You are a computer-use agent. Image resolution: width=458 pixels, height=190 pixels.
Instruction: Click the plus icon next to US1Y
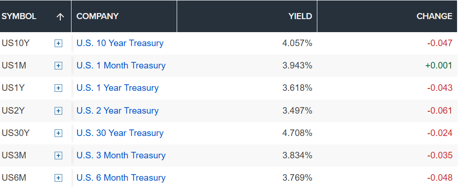(58, 88)
